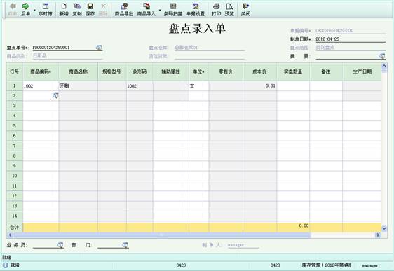This screenshot has width=394, height=271.
Task: Go to next document using the 后单 arrow
Action: point(26,10)
